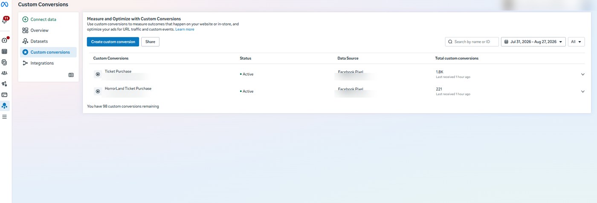Viewport: 597px width, 203px height.
Task: Collapse the navigation panel icon
Action: click(x=71, y=75)
